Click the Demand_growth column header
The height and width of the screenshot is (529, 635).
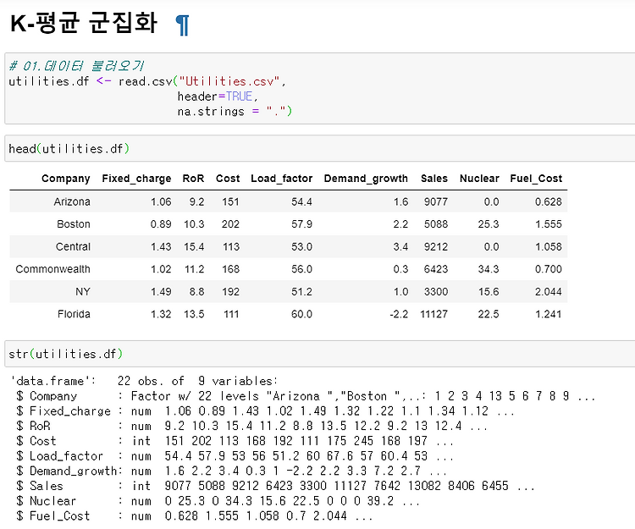366,179
